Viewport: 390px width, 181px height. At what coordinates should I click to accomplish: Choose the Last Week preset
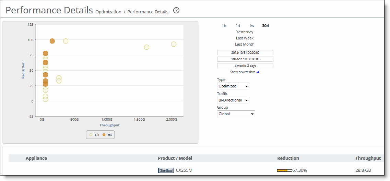click(245, 38)
